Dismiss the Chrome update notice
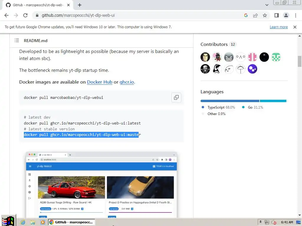Viewport: 302px width, 226px height. pos(295,27)
